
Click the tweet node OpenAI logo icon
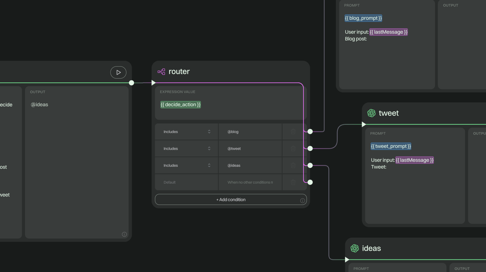(x=371, y=113)
